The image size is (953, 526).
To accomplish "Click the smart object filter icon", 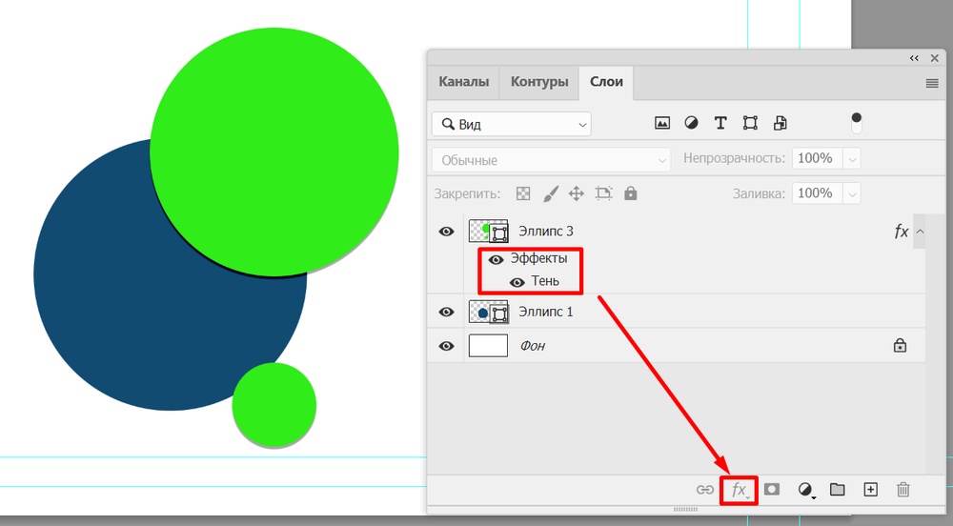I will pyautogui.click(x=780, y=123).
